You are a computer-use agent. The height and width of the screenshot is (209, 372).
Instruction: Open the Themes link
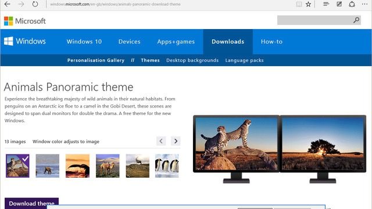(x=150, y=60)
